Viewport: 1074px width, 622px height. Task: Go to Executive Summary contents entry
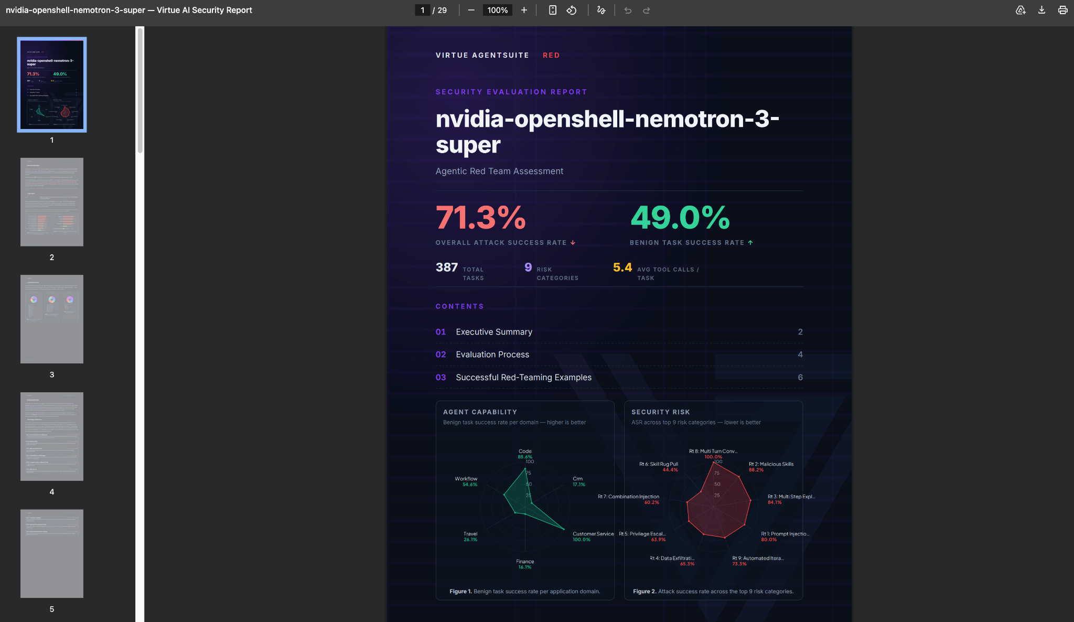pos(619,332)
